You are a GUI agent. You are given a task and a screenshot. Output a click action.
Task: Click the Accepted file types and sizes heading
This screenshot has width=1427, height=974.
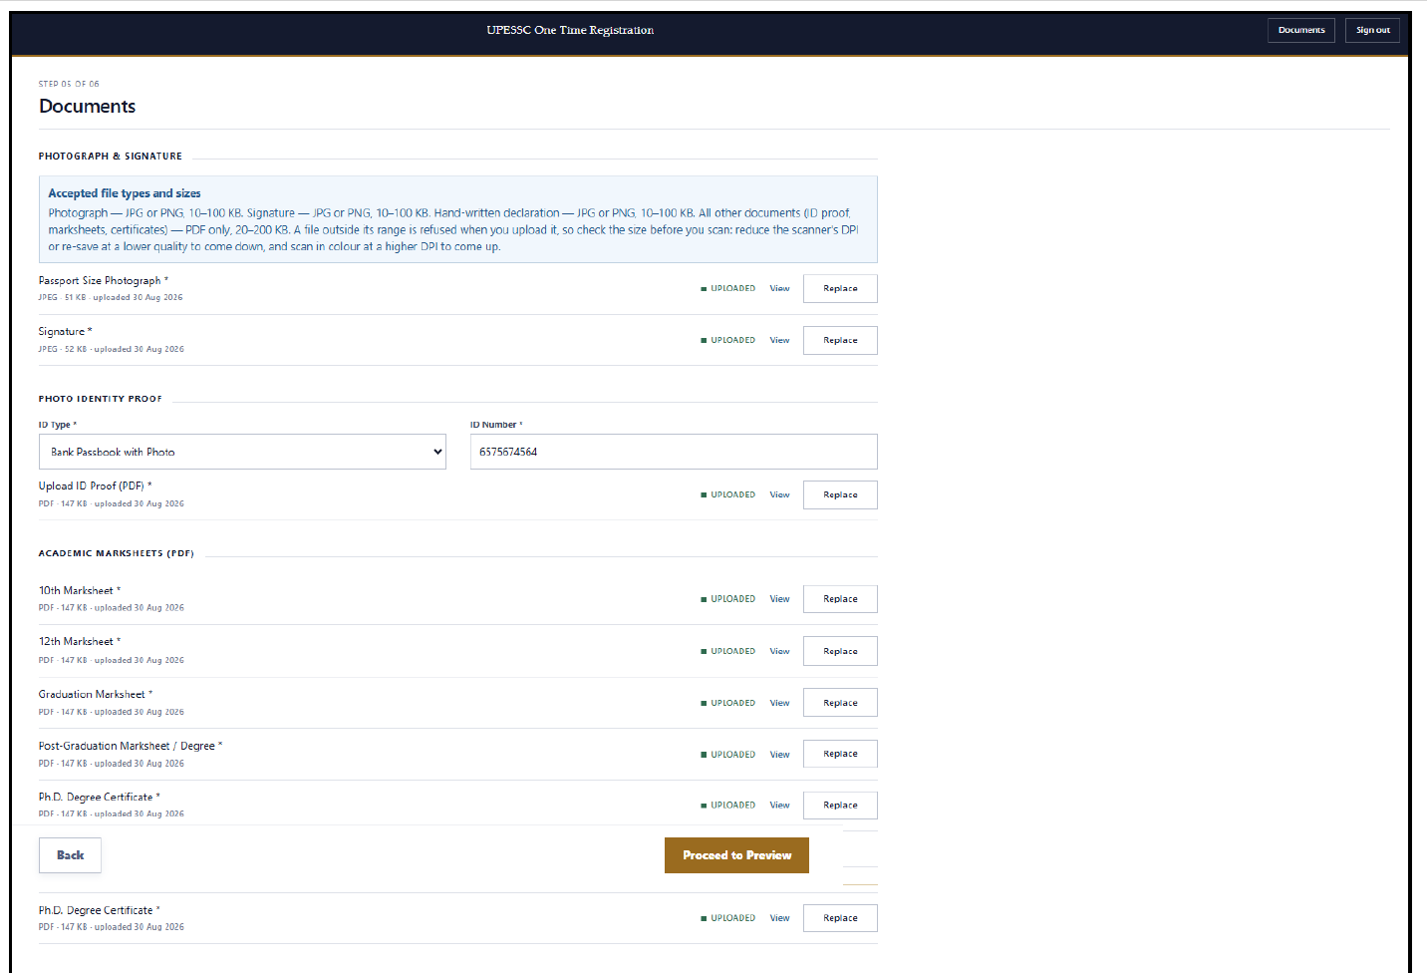pyautogui.click(x=125, y=193)
